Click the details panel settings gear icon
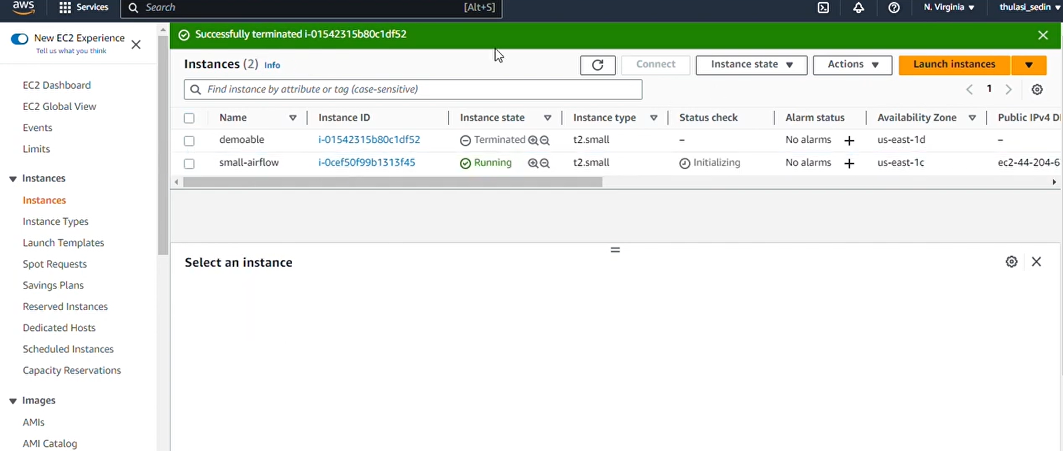The image size is (1063, 451). click(x=1011, y=262)
